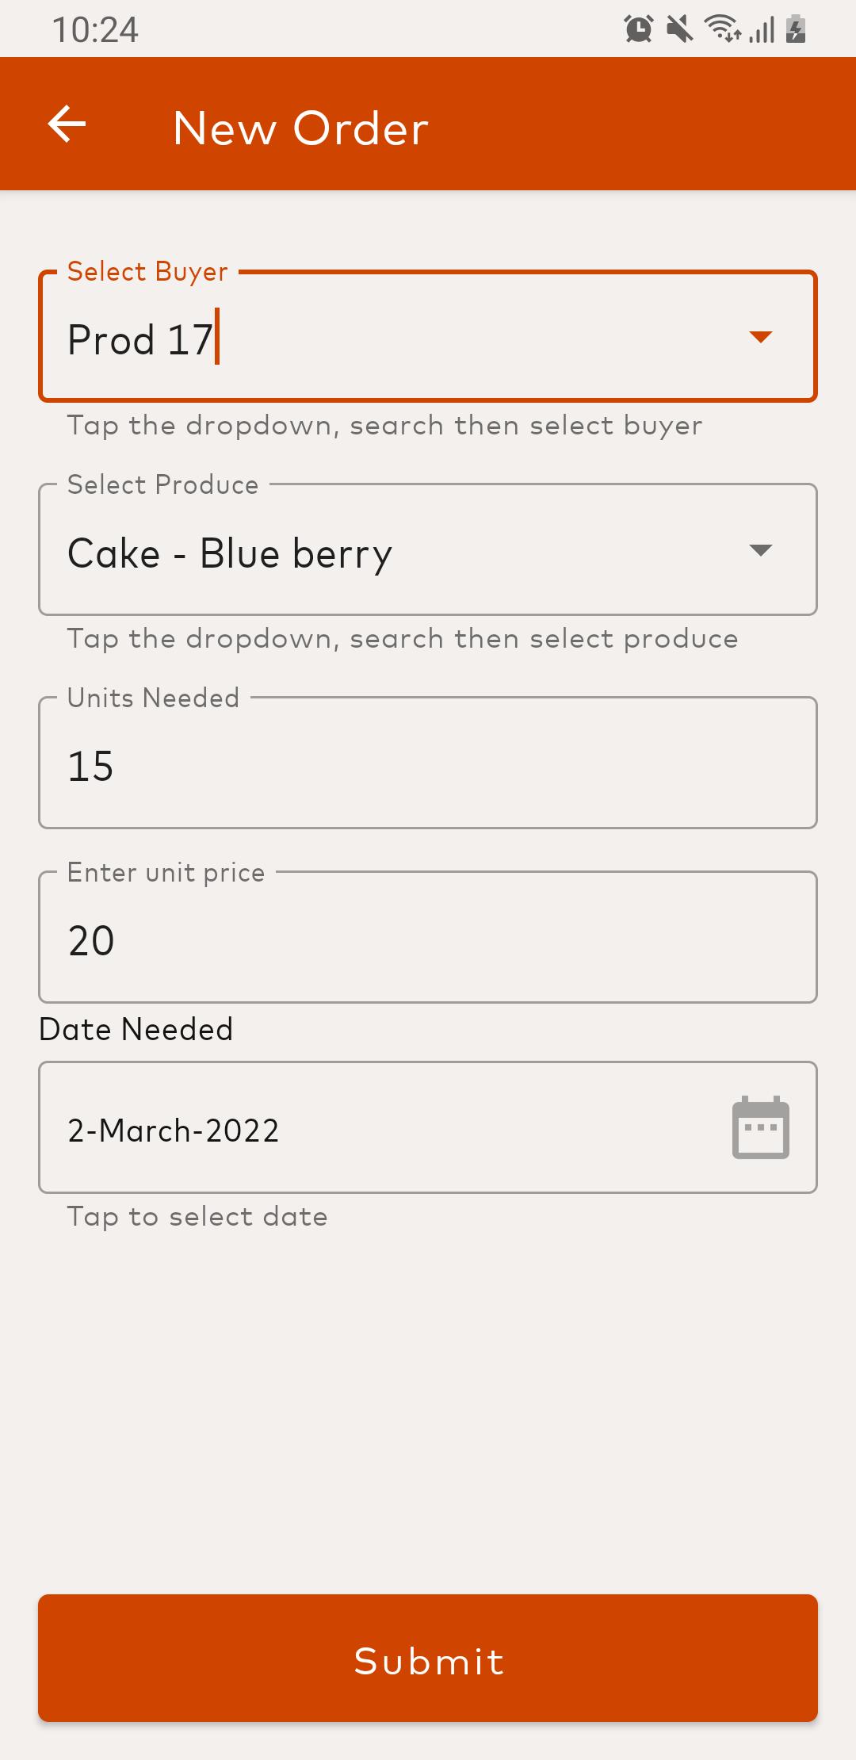Tap the battery charging icon
Image resolution: width=856 pixels, height=1760 pixels.
click(x=796, y=29)
